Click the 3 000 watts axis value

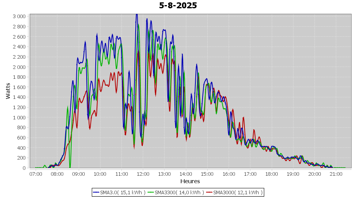[19, 16]
